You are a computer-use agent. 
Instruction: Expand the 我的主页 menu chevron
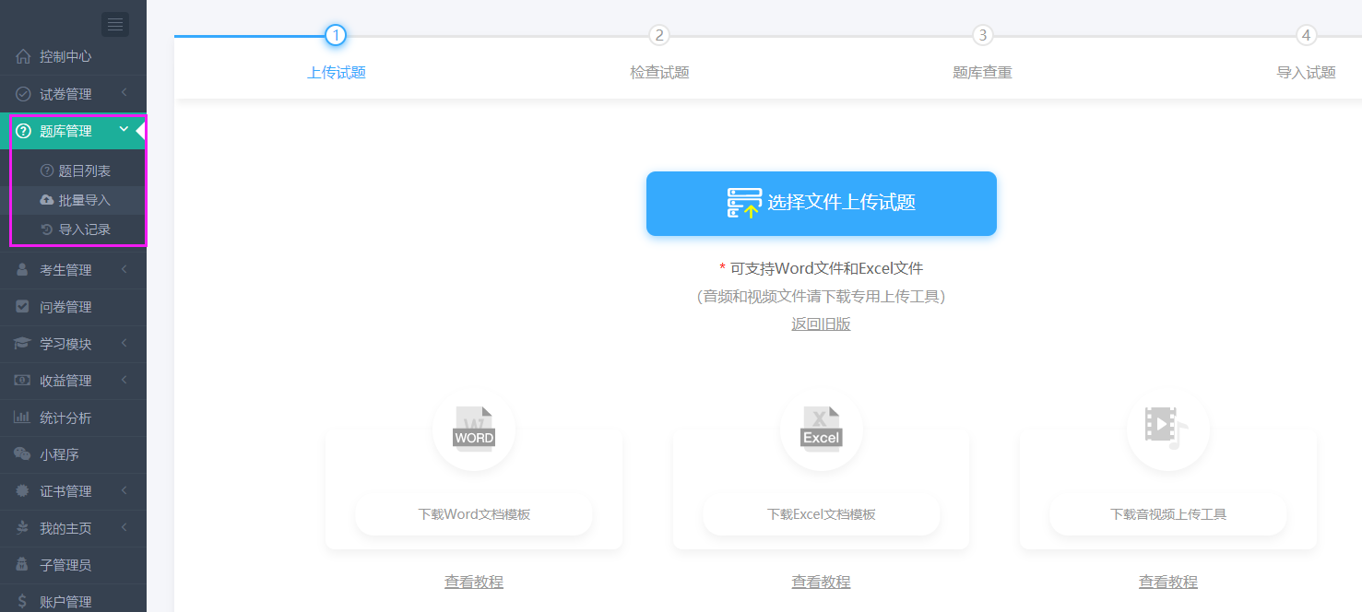click(124, 528)
